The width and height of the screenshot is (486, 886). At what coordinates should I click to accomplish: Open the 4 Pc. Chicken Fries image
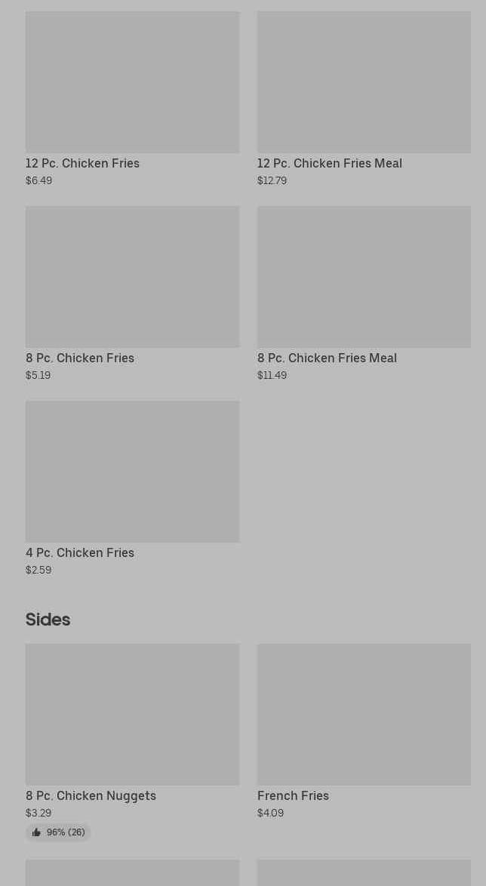132,472
